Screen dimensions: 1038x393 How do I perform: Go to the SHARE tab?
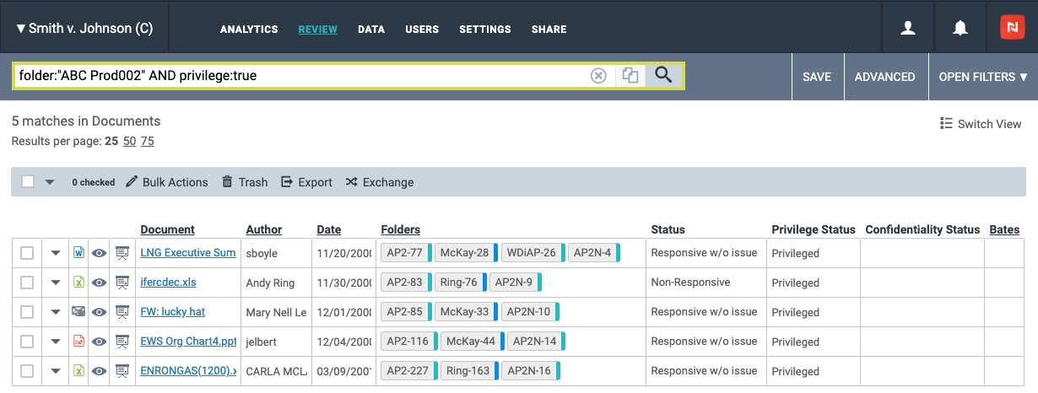coord(549,29)
